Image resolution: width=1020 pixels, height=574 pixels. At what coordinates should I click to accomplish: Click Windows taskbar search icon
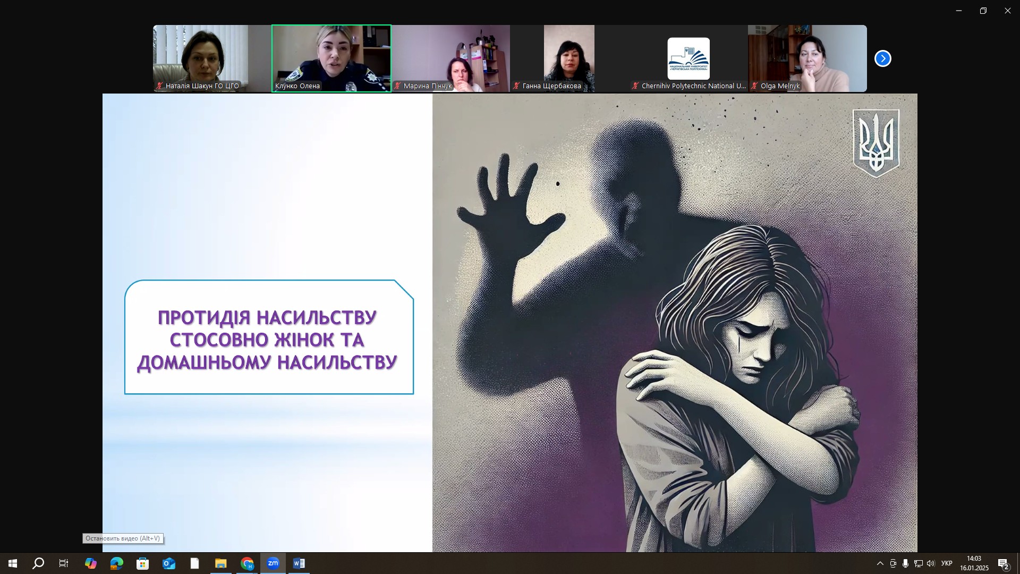coord(38,563)
